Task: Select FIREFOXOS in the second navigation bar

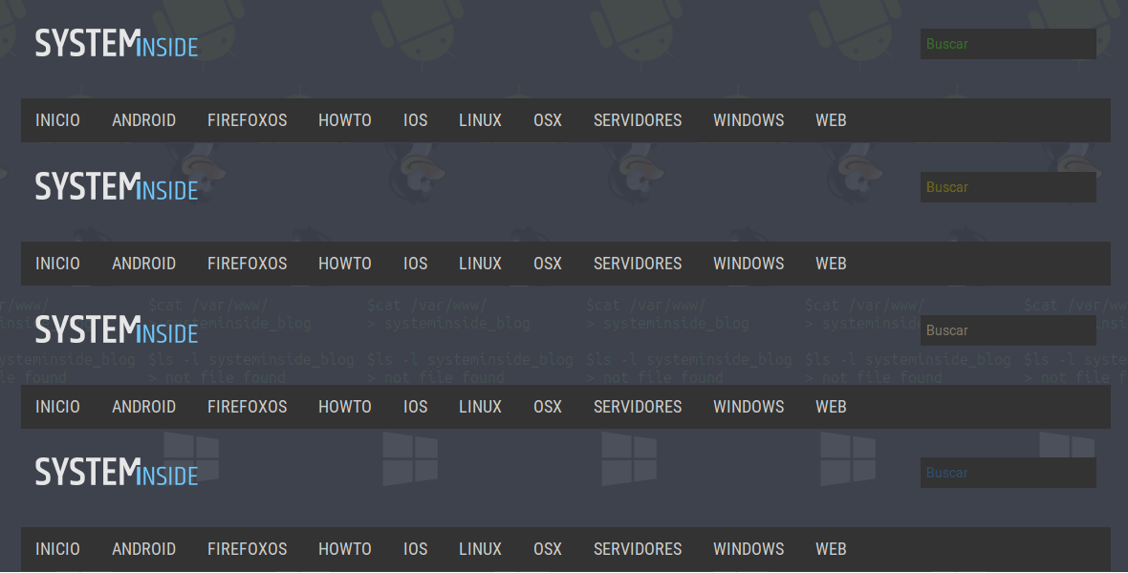Action: [x=247, y=264]
